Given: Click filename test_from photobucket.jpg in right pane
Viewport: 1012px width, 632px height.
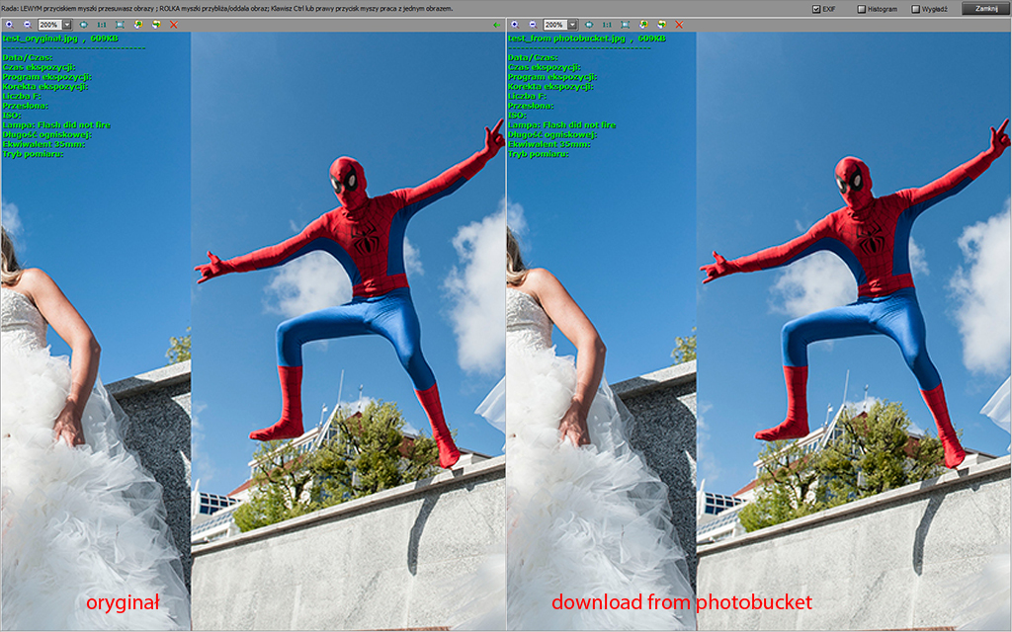Looking at the screenshot, I should pos(566,39).
